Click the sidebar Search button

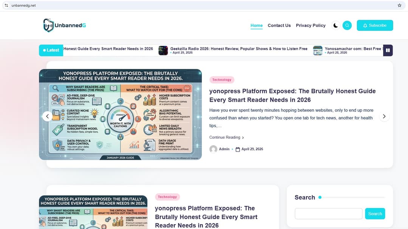[x=375, y=214]
